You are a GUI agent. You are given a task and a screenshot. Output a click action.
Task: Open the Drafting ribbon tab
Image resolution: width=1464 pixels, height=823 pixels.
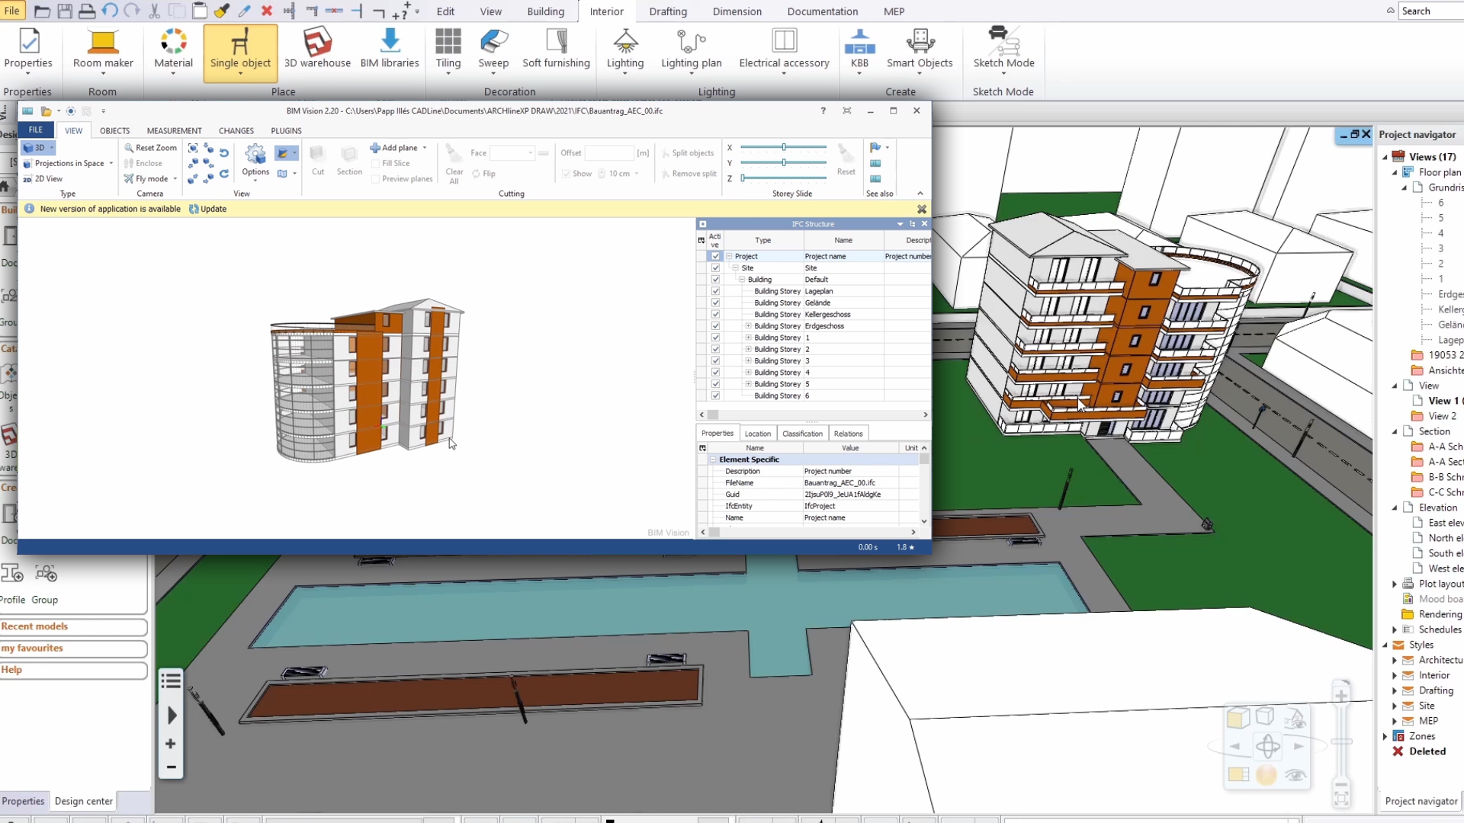[668, 11]
